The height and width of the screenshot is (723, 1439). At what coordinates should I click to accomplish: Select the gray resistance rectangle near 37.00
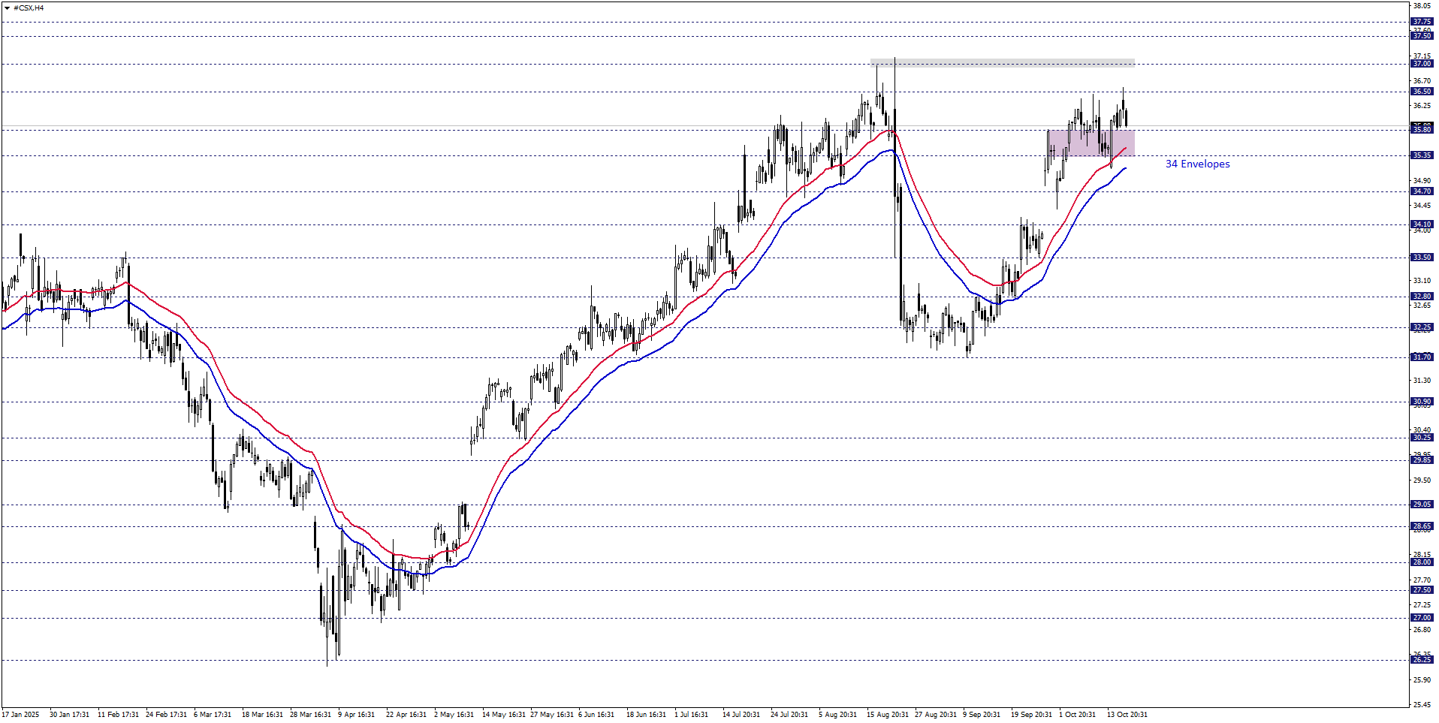[x=1002, y=62]
